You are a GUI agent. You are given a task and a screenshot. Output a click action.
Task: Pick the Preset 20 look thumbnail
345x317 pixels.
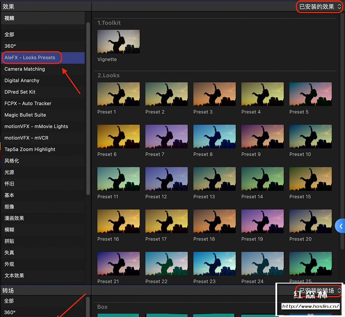coord(310,221)
